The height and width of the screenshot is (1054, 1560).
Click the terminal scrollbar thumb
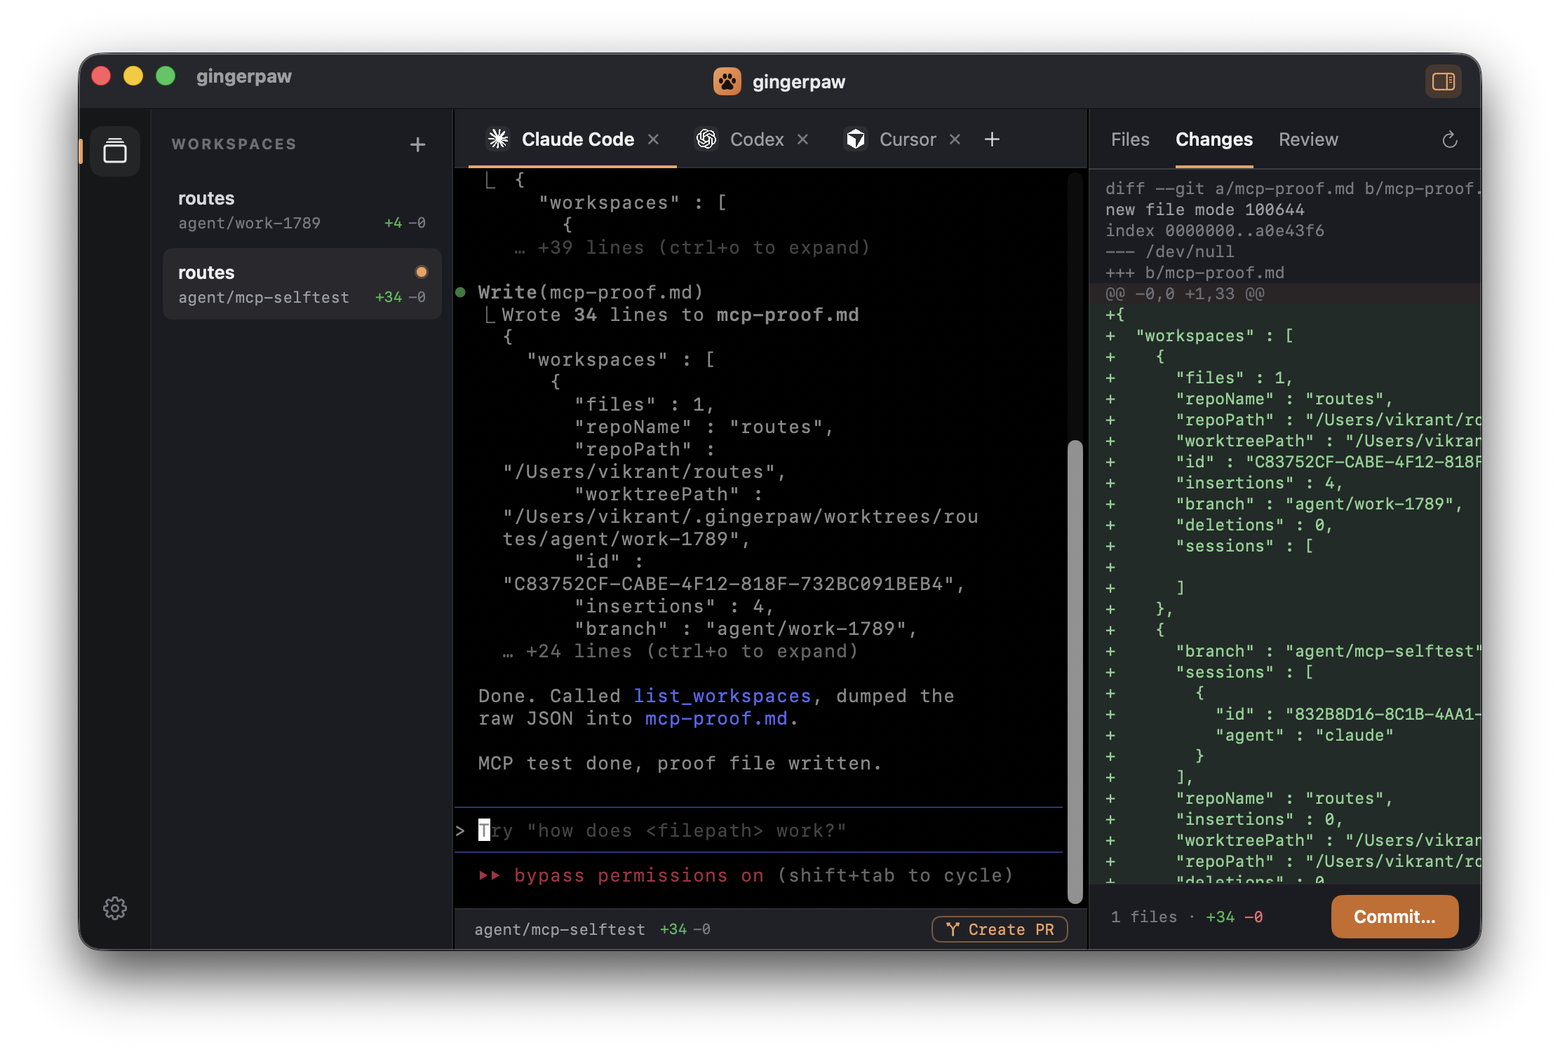[1075, 671]
